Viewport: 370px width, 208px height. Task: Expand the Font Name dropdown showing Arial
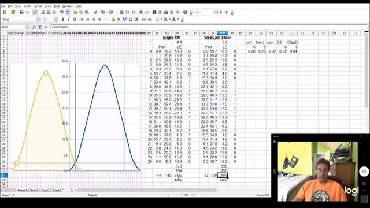click(x=38, y=19)
